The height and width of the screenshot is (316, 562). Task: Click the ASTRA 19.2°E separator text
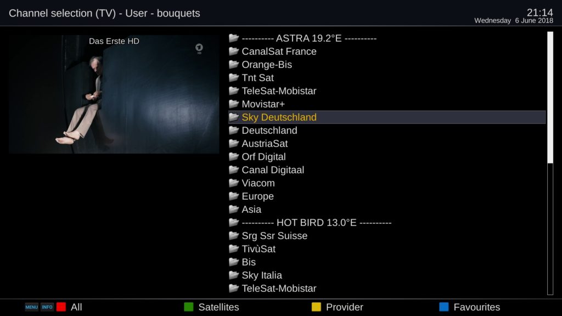309,38
